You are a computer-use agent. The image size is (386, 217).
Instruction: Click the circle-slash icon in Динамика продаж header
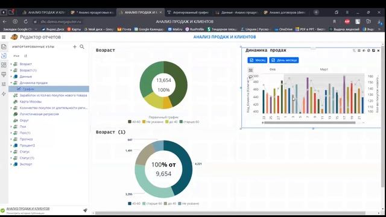click(x=369, y=51)
